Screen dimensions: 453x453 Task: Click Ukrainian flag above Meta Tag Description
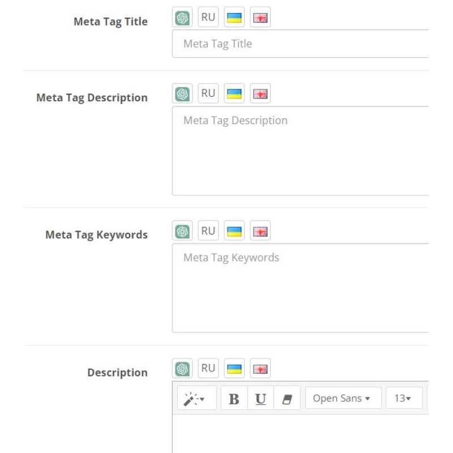(234, 93)
